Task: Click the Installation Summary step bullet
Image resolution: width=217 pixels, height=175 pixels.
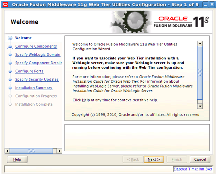Action: tap(10, 88)
